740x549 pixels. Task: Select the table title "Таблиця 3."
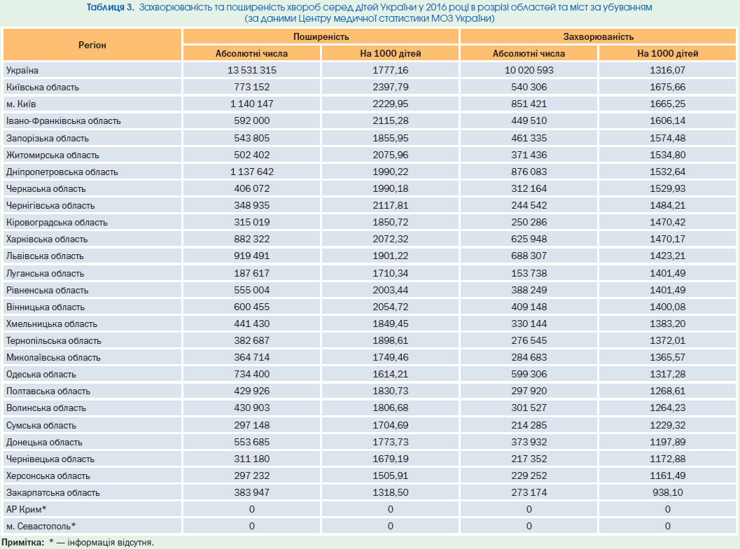[x=111, y=8]
